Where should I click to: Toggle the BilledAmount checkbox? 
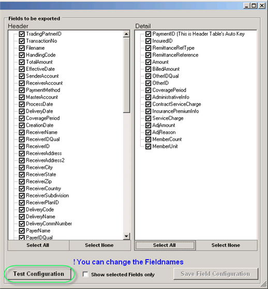148,69
